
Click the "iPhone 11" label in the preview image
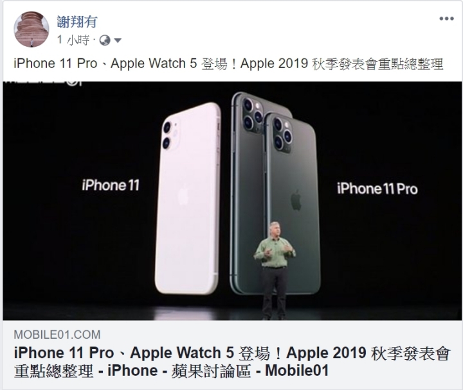tap(111, 185)
